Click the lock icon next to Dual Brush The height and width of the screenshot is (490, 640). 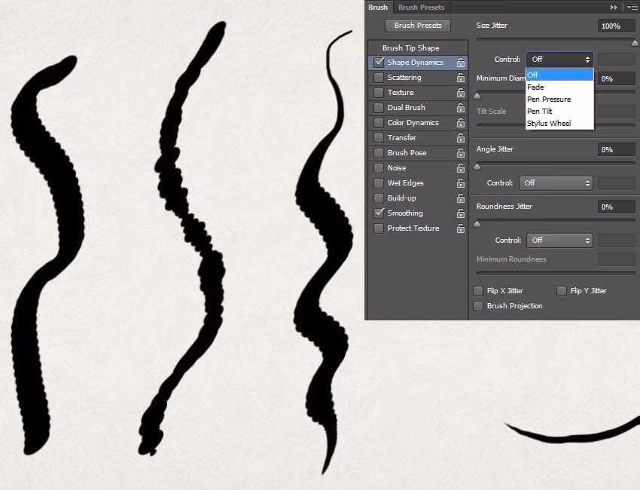tap(461, 108)
